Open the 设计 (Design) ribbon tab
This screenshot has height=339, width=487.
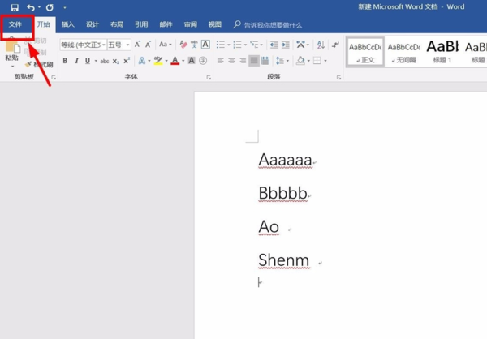click(x=93, y=24)
